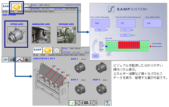The image size is (169, 107).
Task: Open the dark coil icon in the Axis Status toolbar
Action: (27, 59)
